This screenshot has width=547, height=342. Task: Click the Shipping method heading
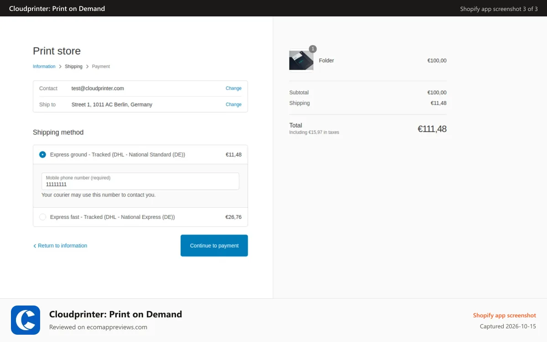(58, 132)
